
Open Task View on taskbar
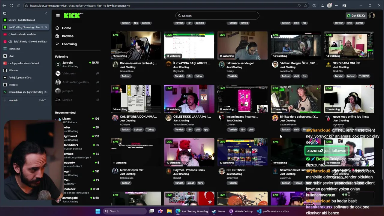pyautogui.click(x=152, y=211)
